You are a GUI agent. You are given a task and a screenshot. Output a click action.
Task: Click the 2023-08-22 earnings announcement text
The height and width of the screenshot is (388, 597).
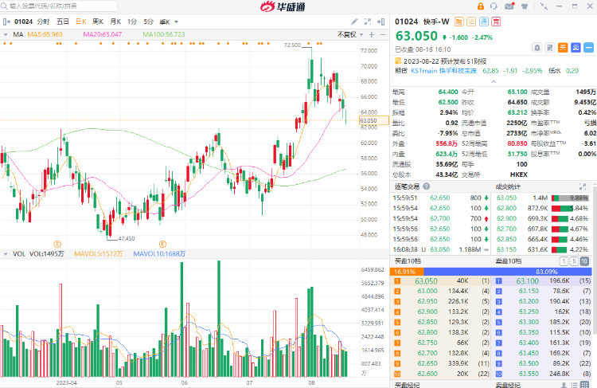point(445,61)
